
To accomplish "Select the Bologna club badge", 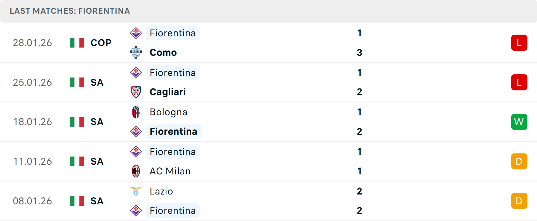I will pos(136,112).
